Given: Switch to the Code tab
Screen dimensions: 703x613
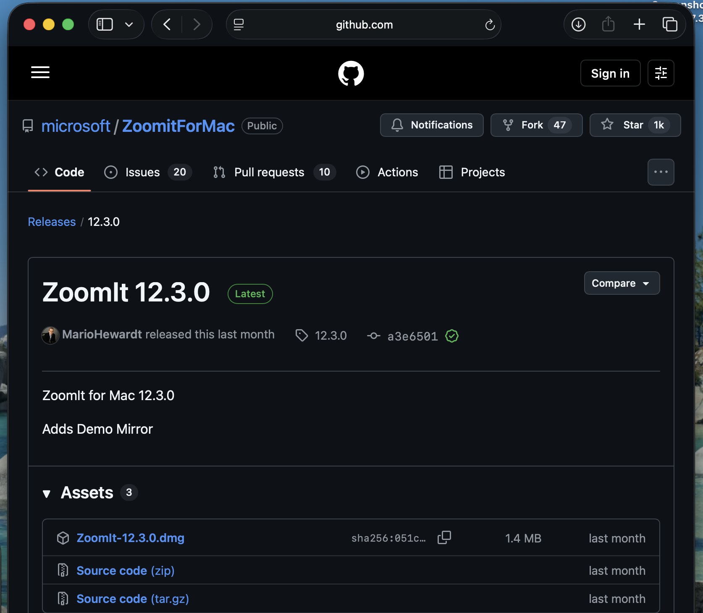Looking at the screenshot, I should [x=59, y=172].
